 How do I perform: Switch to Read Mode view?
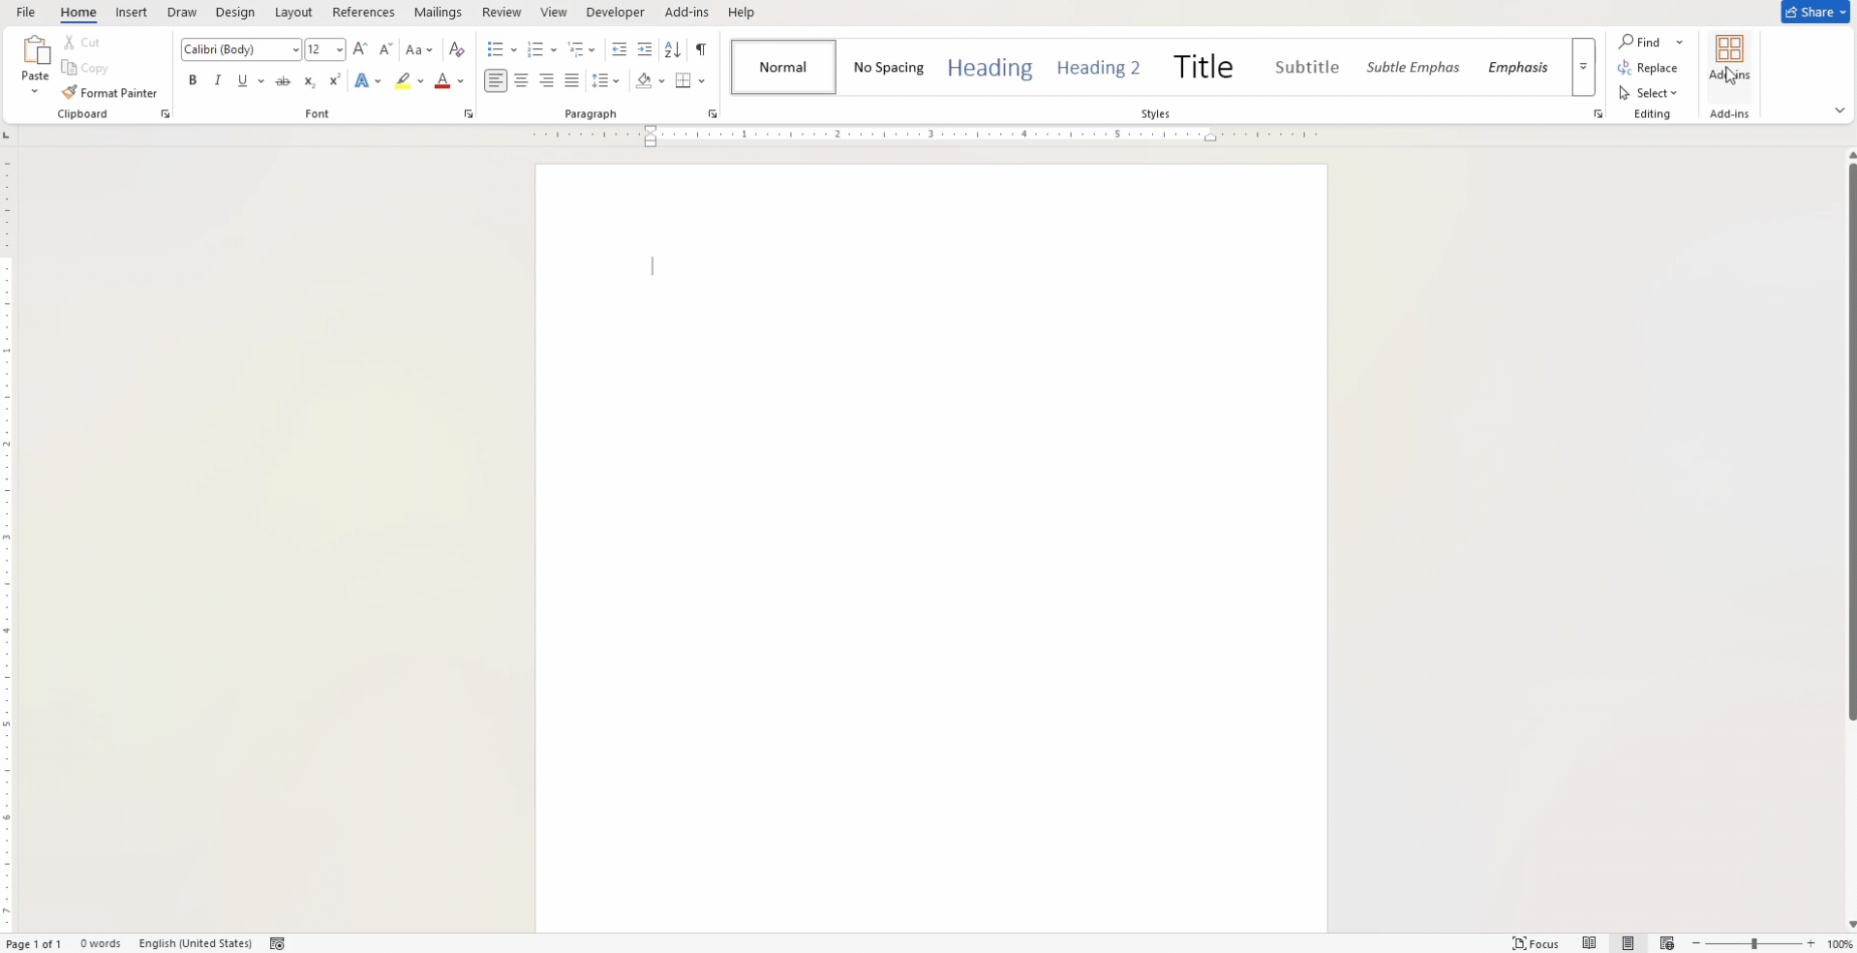[x=1589, y=944]
